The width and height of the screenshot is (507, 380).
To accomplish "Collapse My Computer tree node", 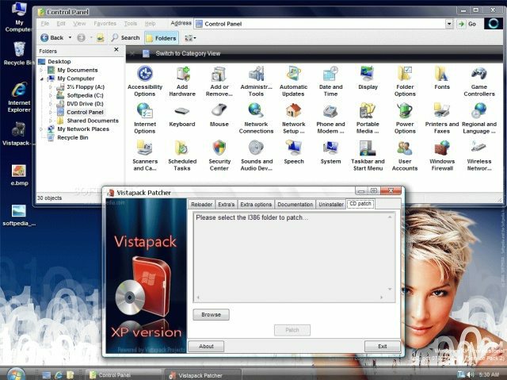I will pyautogui.click(x=41, y=79).
